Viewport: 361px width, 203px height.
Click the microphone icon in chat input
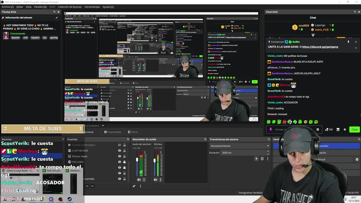(x=271, y=129)
